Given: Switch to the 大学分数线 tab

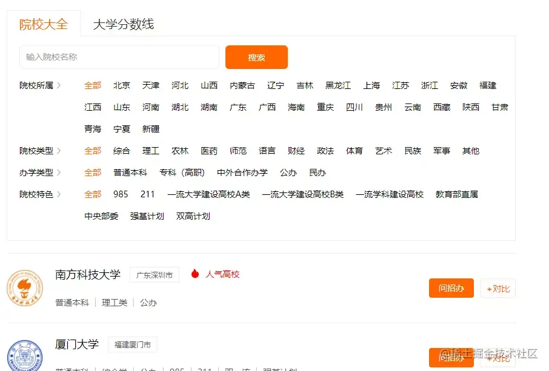Looking at the screenshot, I should pos(123,24).
